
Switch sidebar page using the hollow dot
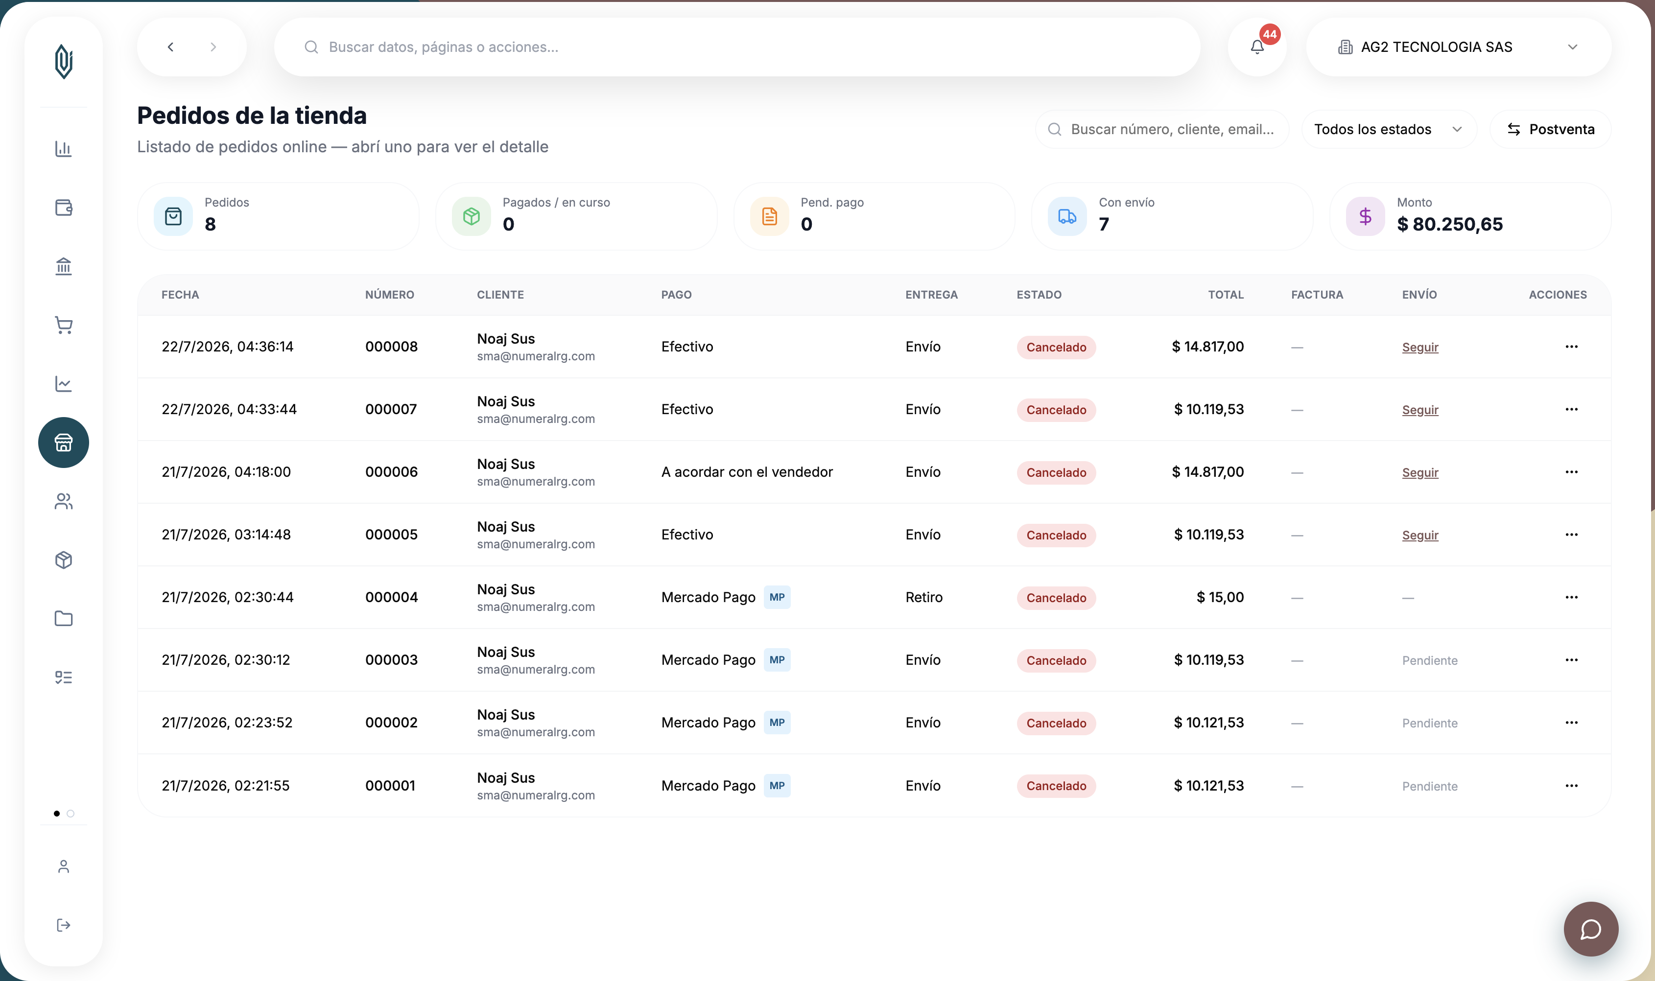click(71, 814)
